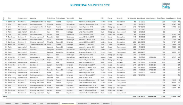The height and width of the screenshot is (105, 183).
Task: Click the Cout Interne column header
Action: coord(151,18)
